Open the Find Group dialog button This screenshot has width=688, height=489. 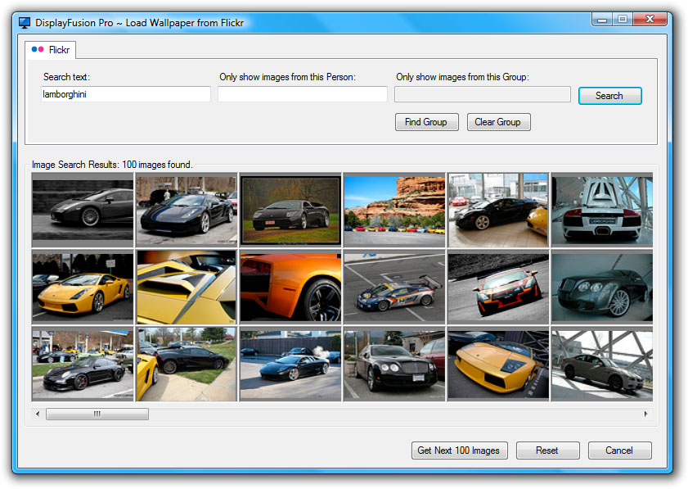(x=426, y=122)
